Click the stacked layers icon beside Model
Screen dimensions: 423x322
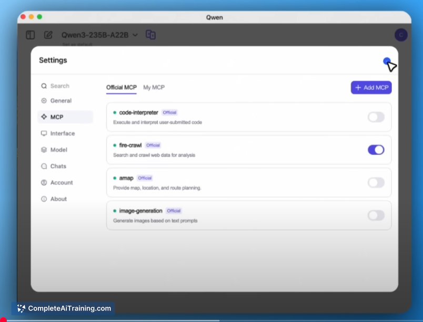pos(44,150)
